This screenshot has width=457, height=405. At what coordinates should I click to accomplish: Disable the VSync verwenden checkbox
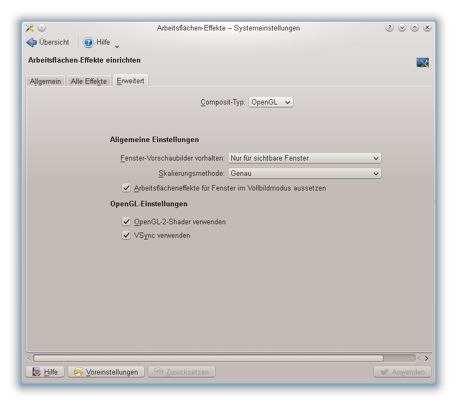click(126, 235)
